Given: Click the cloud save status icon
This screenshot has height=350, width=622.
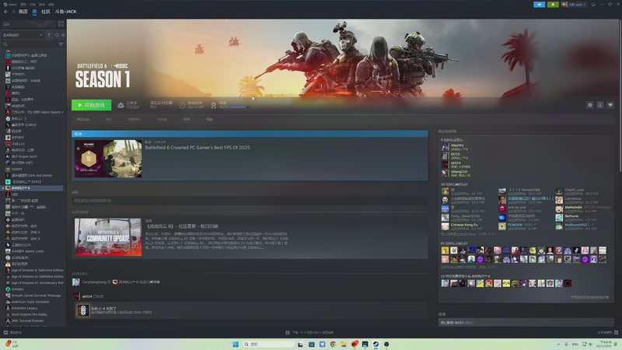Looking at the screenshot, I should [121, 105].
